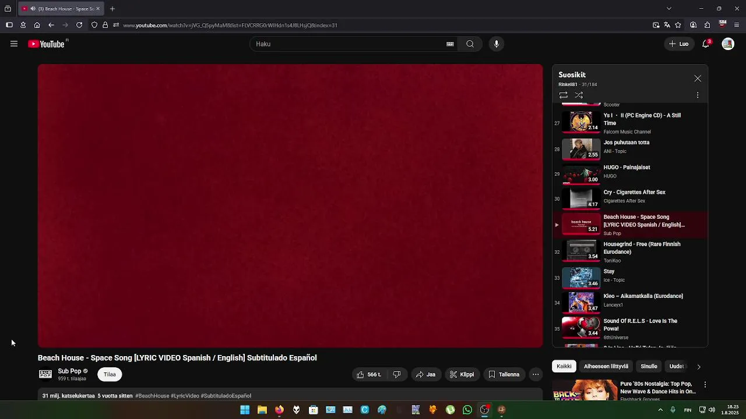
Task: Open Windows Start menu
Action: click(x=245, y=410)
